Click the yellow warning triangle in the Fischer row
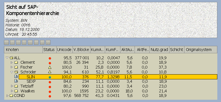This screenshot has width=221, height=102. 50,67
